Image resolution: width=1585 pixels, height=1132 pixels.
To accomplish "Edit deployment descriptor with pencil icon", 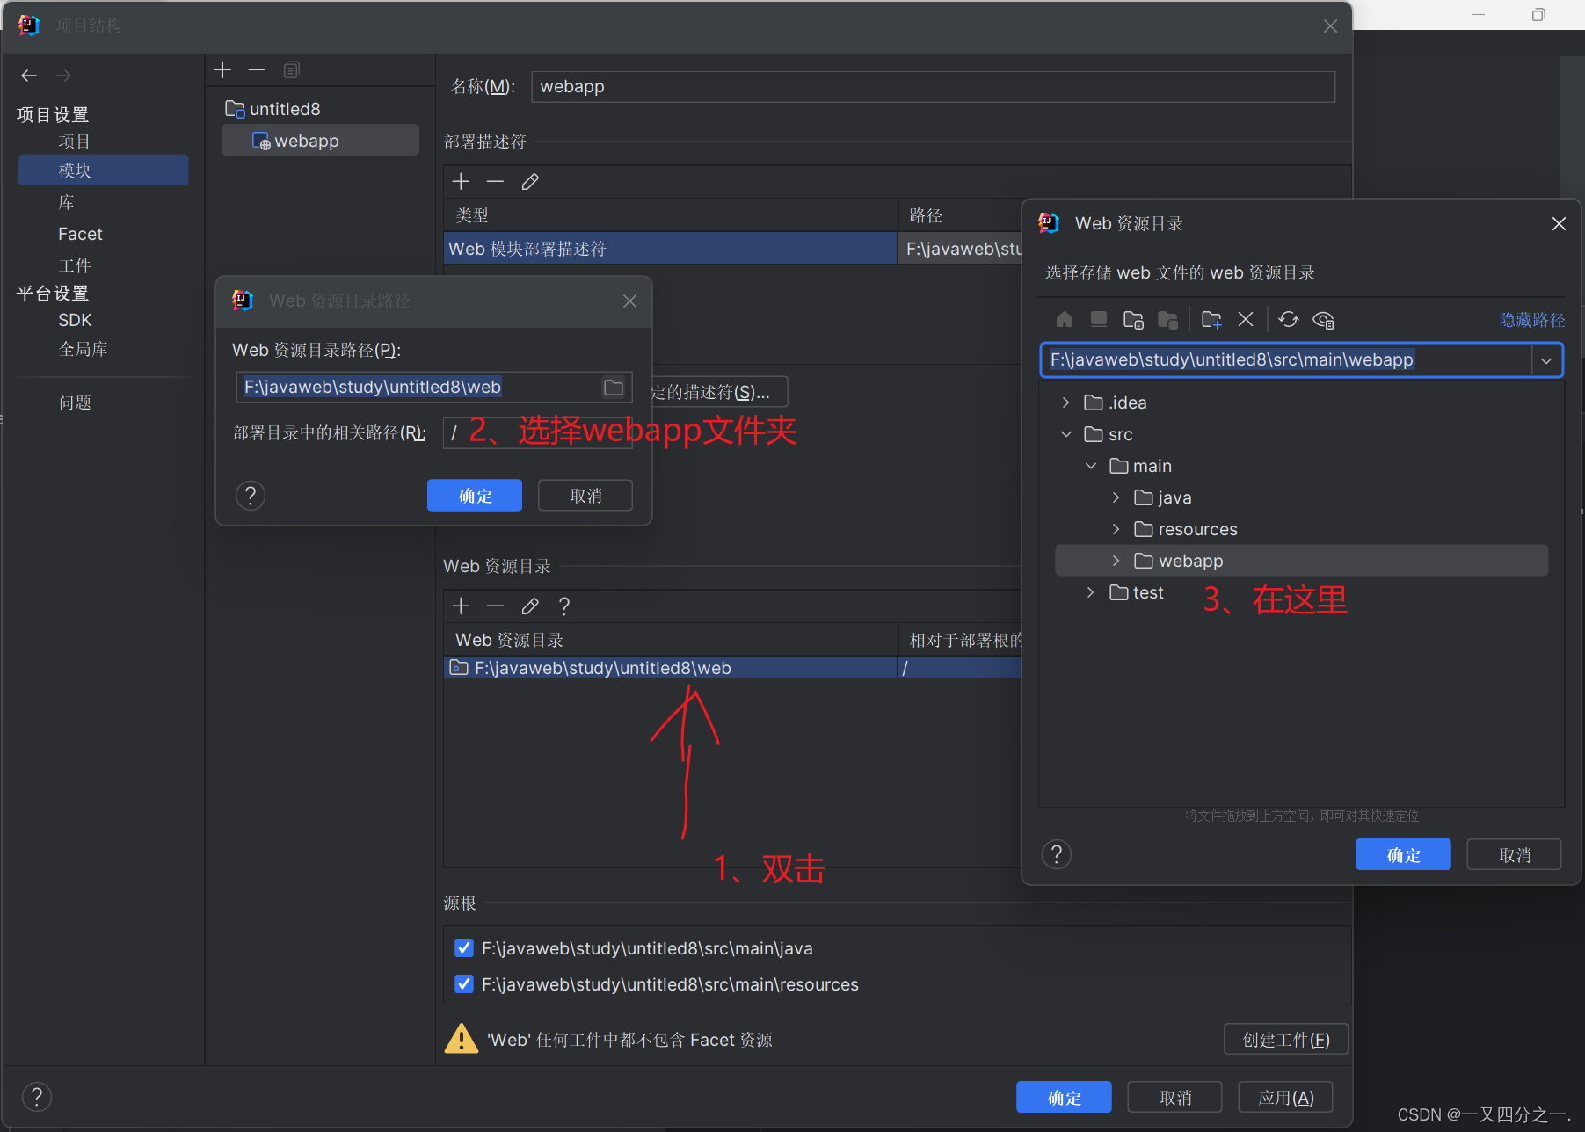I will pyautogui.click(x=530, y=182).
